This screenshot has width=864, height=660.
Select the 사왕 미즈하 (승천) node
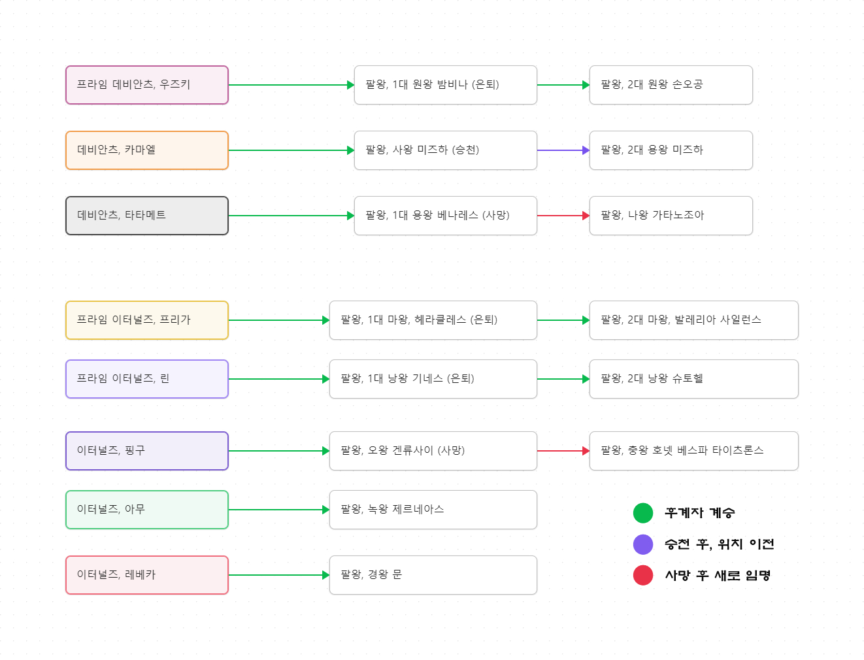pos(445,150)
